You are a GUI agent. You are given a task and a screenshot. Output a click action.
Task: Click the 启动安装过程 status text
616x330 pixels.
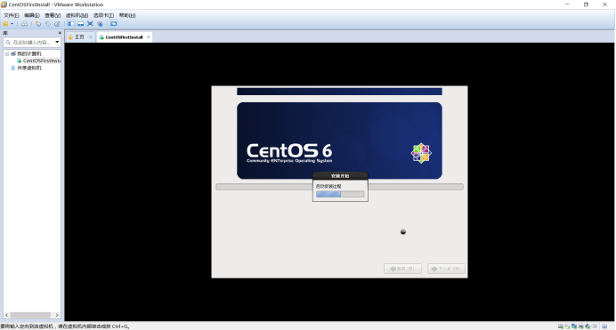[x=328, y=187]
